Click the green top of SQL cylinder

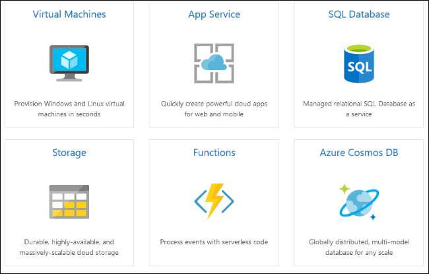359,48
